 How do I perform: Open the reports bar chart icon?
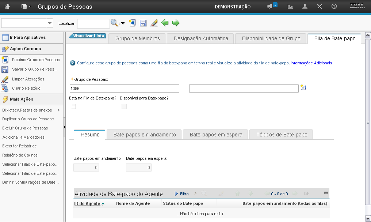click(290, 7)
